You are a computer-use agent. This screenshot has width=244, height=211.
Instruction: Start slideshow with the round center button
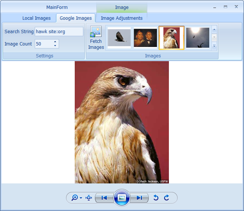[x=122, y=198]
